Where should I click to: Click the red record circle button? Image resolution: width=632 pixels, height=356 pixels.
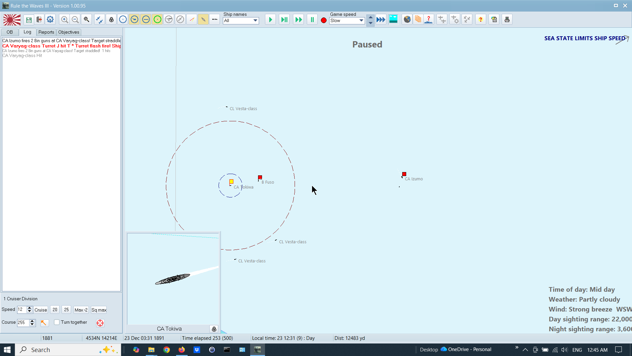tap(324, 20)
